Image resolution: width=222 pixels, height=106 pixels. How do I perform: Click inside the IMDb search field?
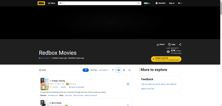101,3
